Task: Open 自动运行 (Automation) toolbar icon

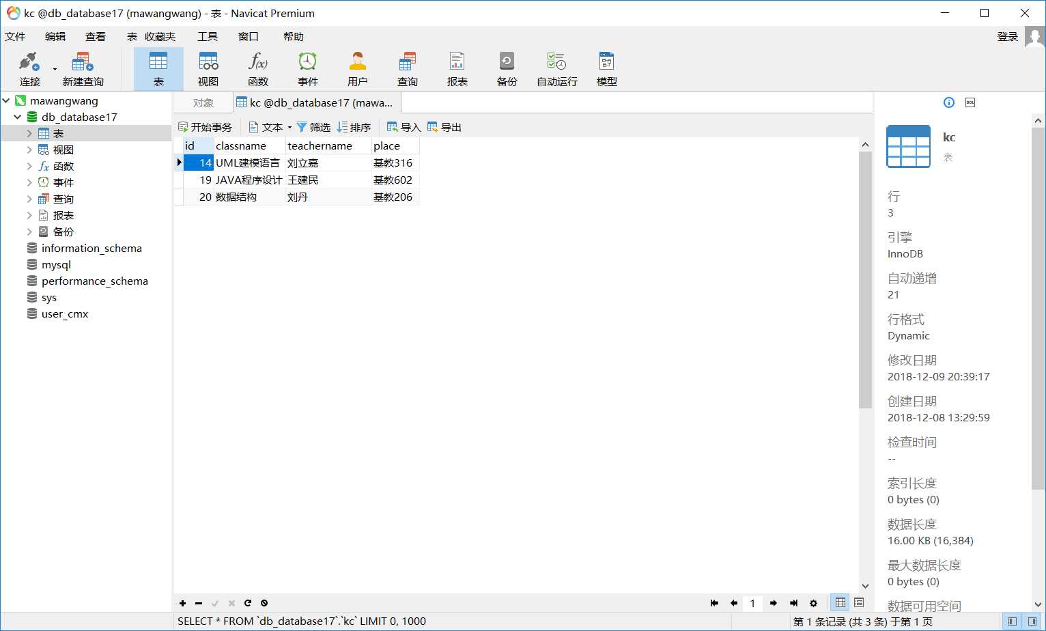Action: (557, 69)
